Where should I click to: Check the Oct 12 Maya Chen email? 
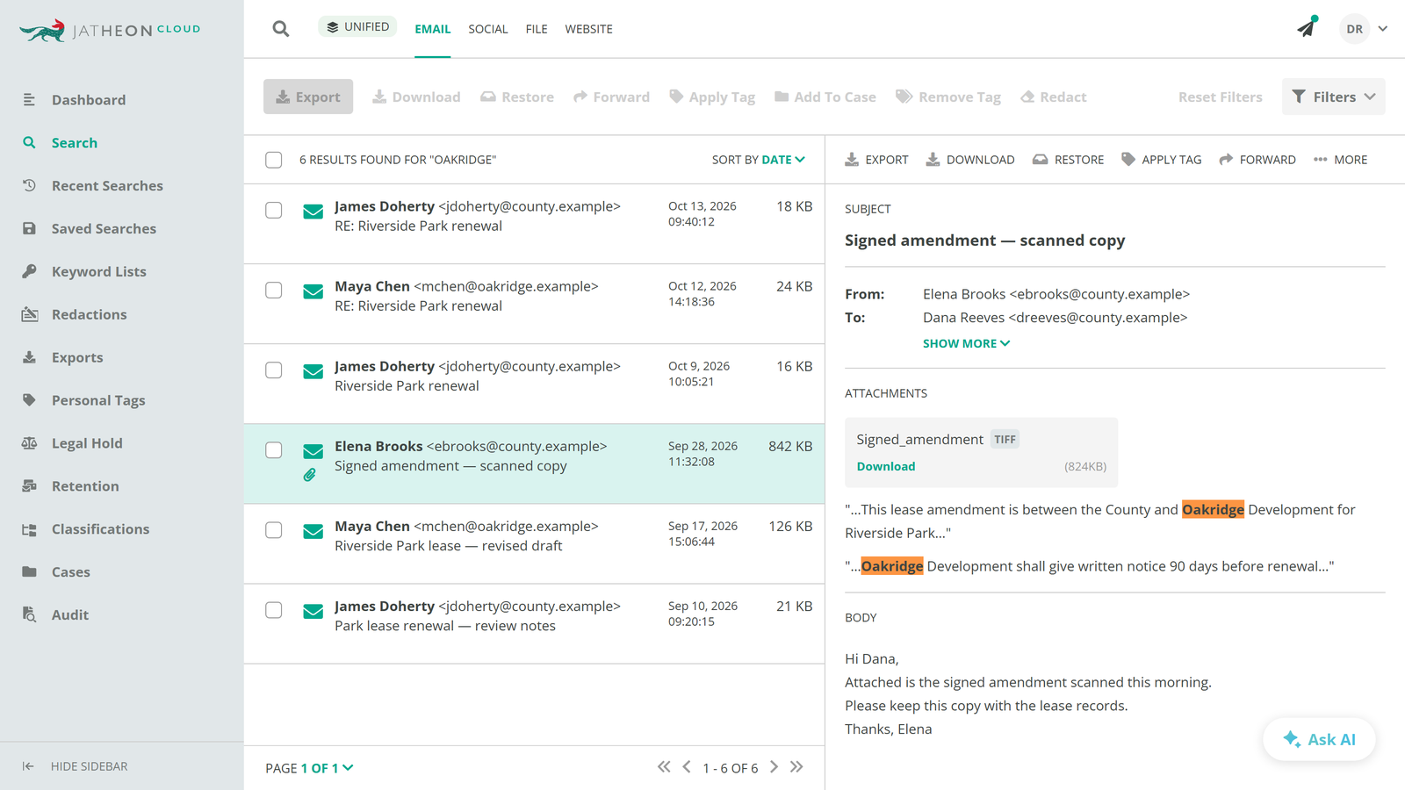(274, 291)
